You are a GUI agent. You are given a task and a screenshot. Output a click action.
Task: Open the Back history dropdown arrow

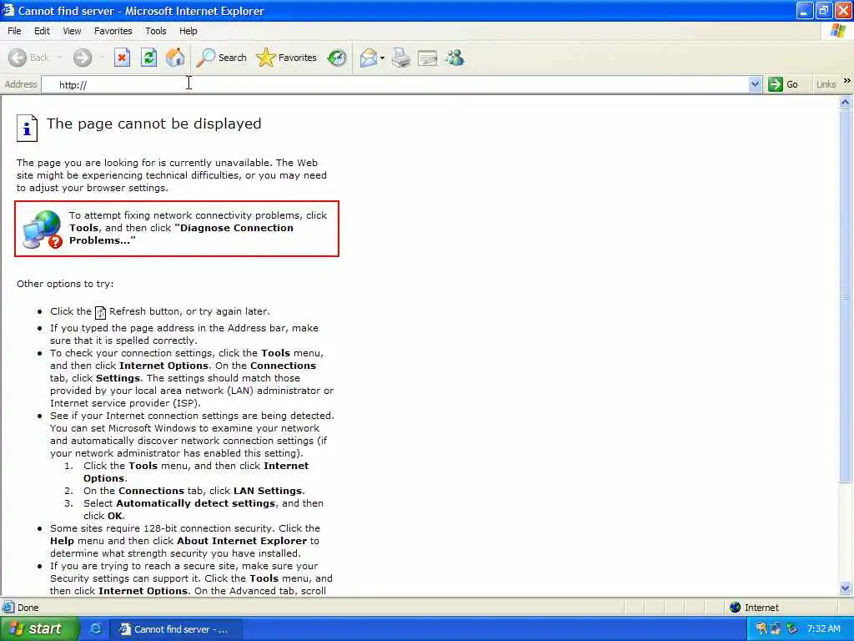(x=59, y=58)
